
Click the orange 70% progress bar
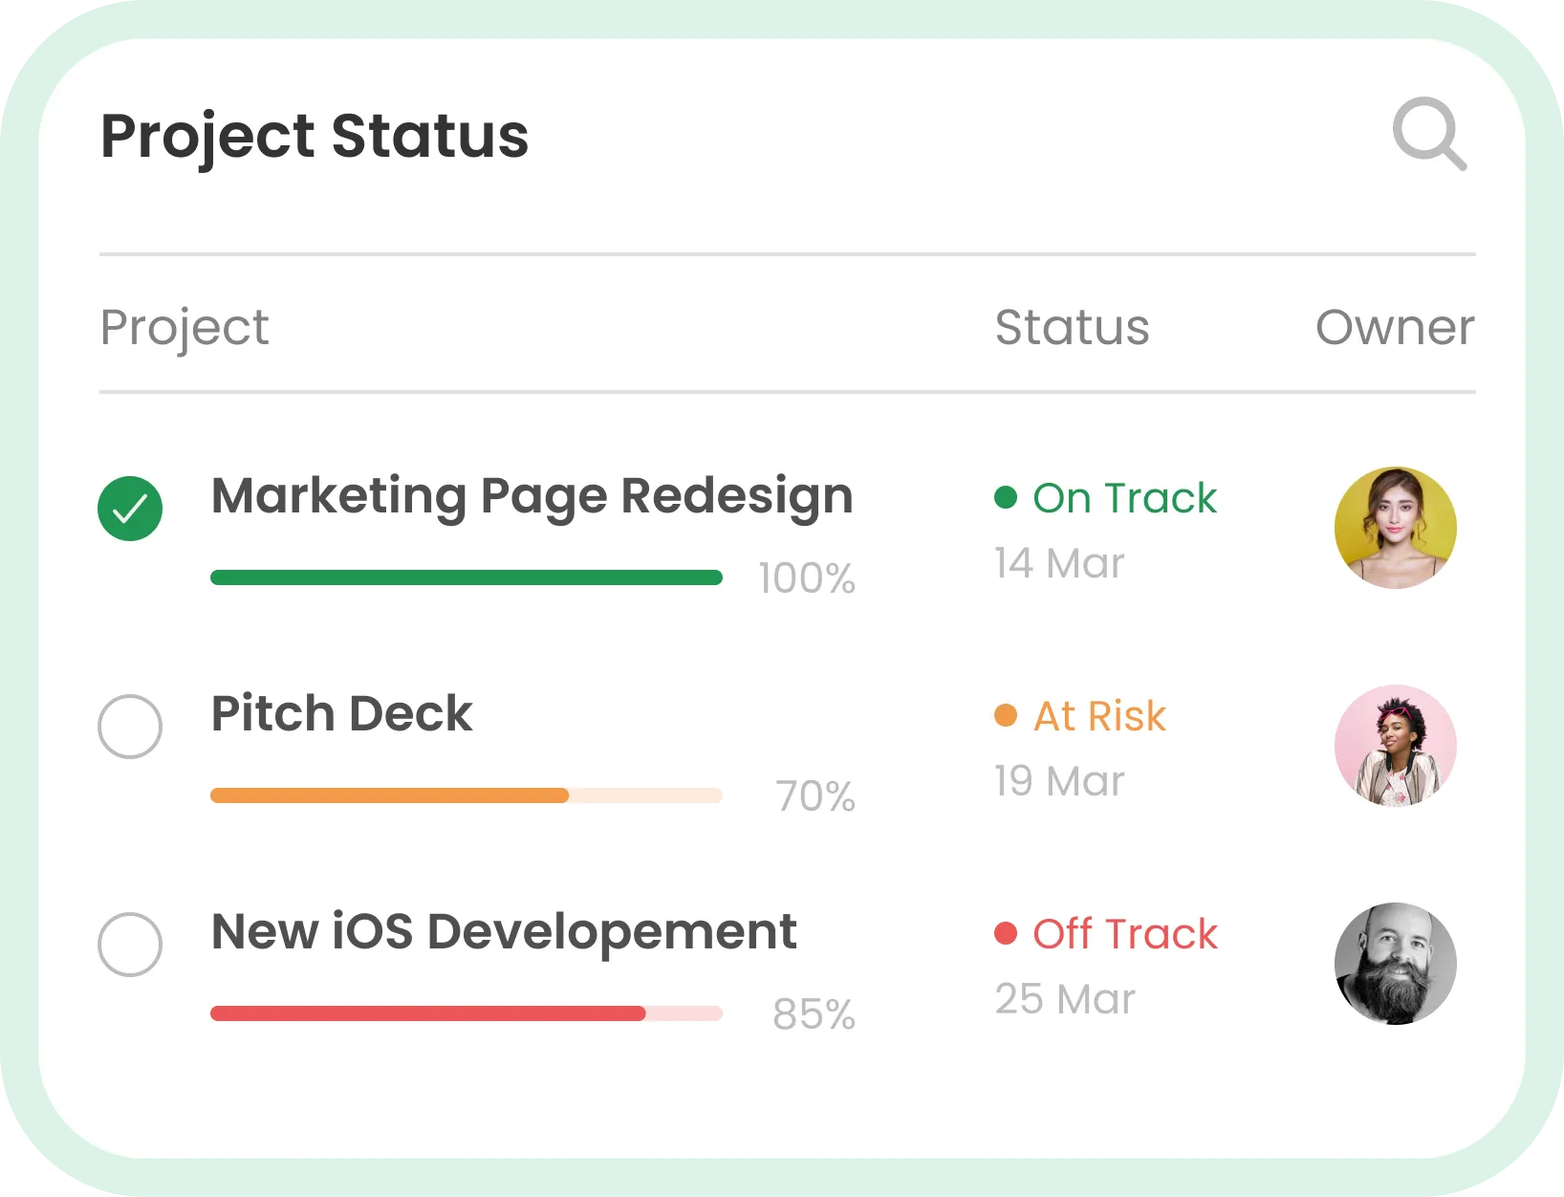click(x=466, y=795)
